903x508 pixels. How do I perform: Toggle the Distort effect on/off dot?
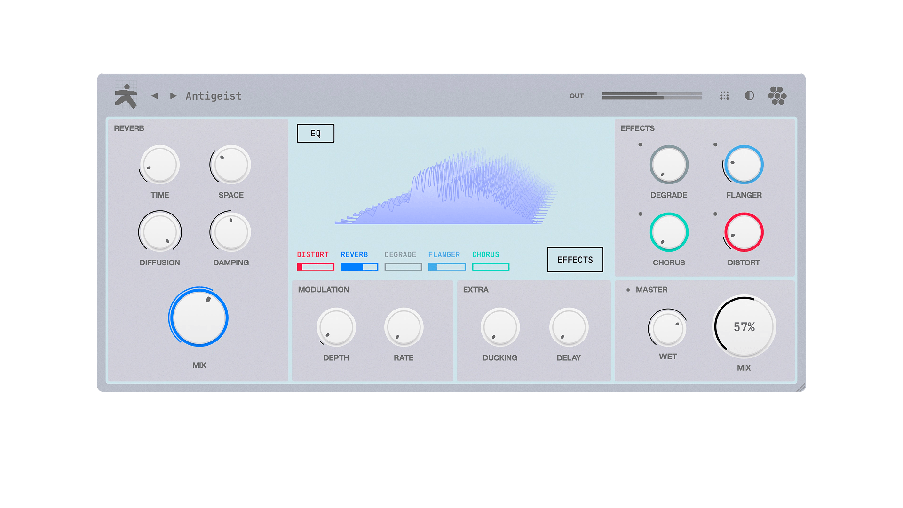[x=715, y=214]
